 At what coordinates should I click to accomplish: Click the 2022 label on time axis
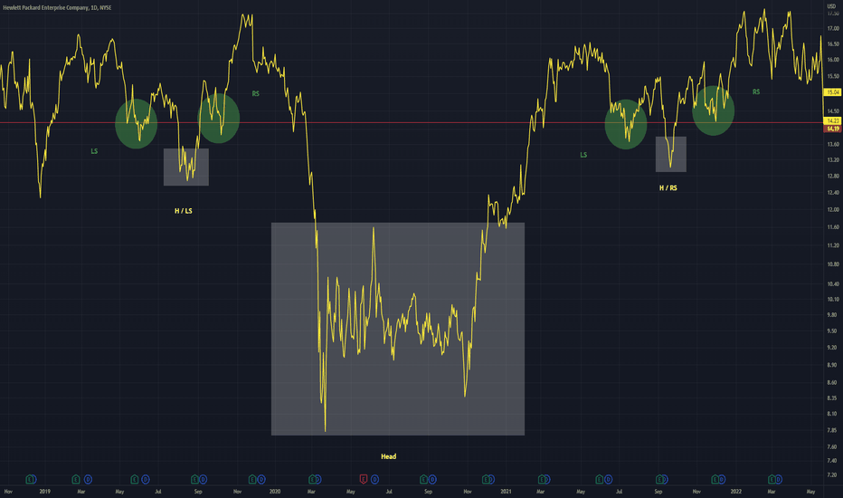(x=735, y=492)
